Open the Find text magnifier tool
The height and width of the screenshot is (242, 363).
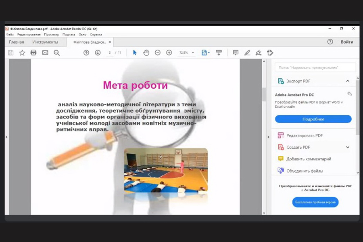(x=56, y=53)
